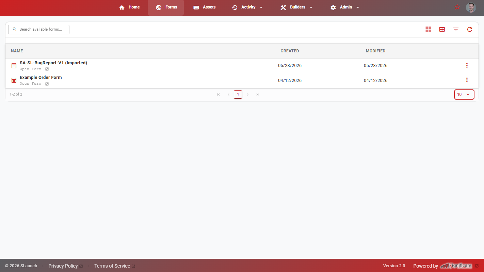The height and width of the screenshot is (272, 484).
Task: Select the Forms nav tab
Action: coord(166,7)
